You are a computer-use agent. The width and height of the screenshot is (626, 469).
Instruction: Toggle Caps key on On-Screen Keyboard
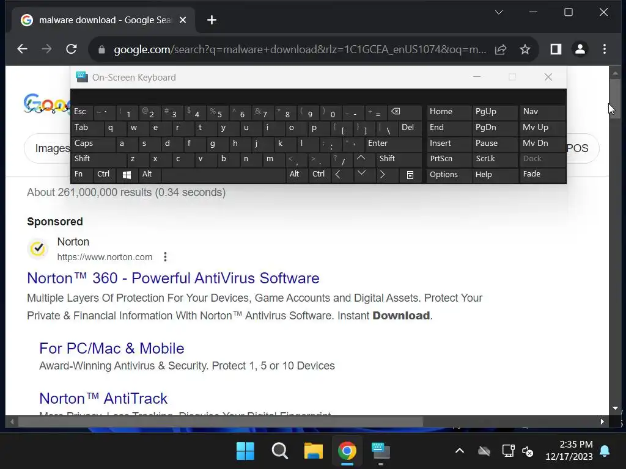tap(93, 144)
